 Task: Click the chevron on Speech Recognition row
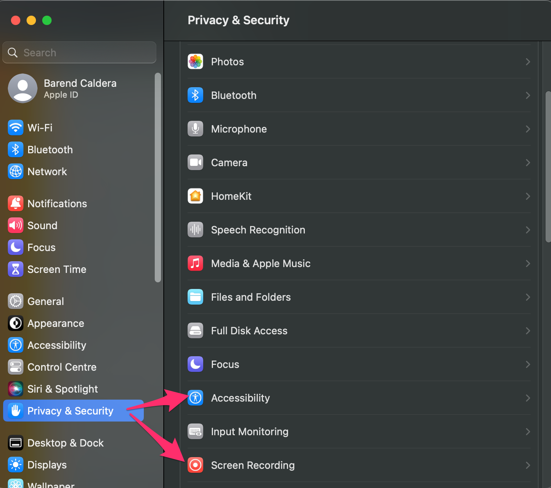tap(528, 230)
